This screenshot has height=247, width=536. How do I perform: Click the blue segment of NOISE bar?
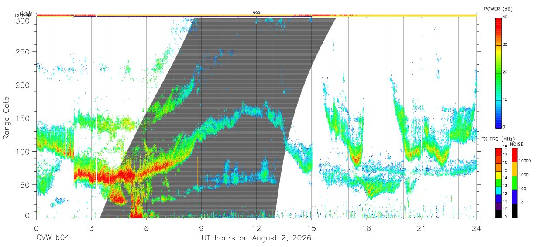(514, 197)
